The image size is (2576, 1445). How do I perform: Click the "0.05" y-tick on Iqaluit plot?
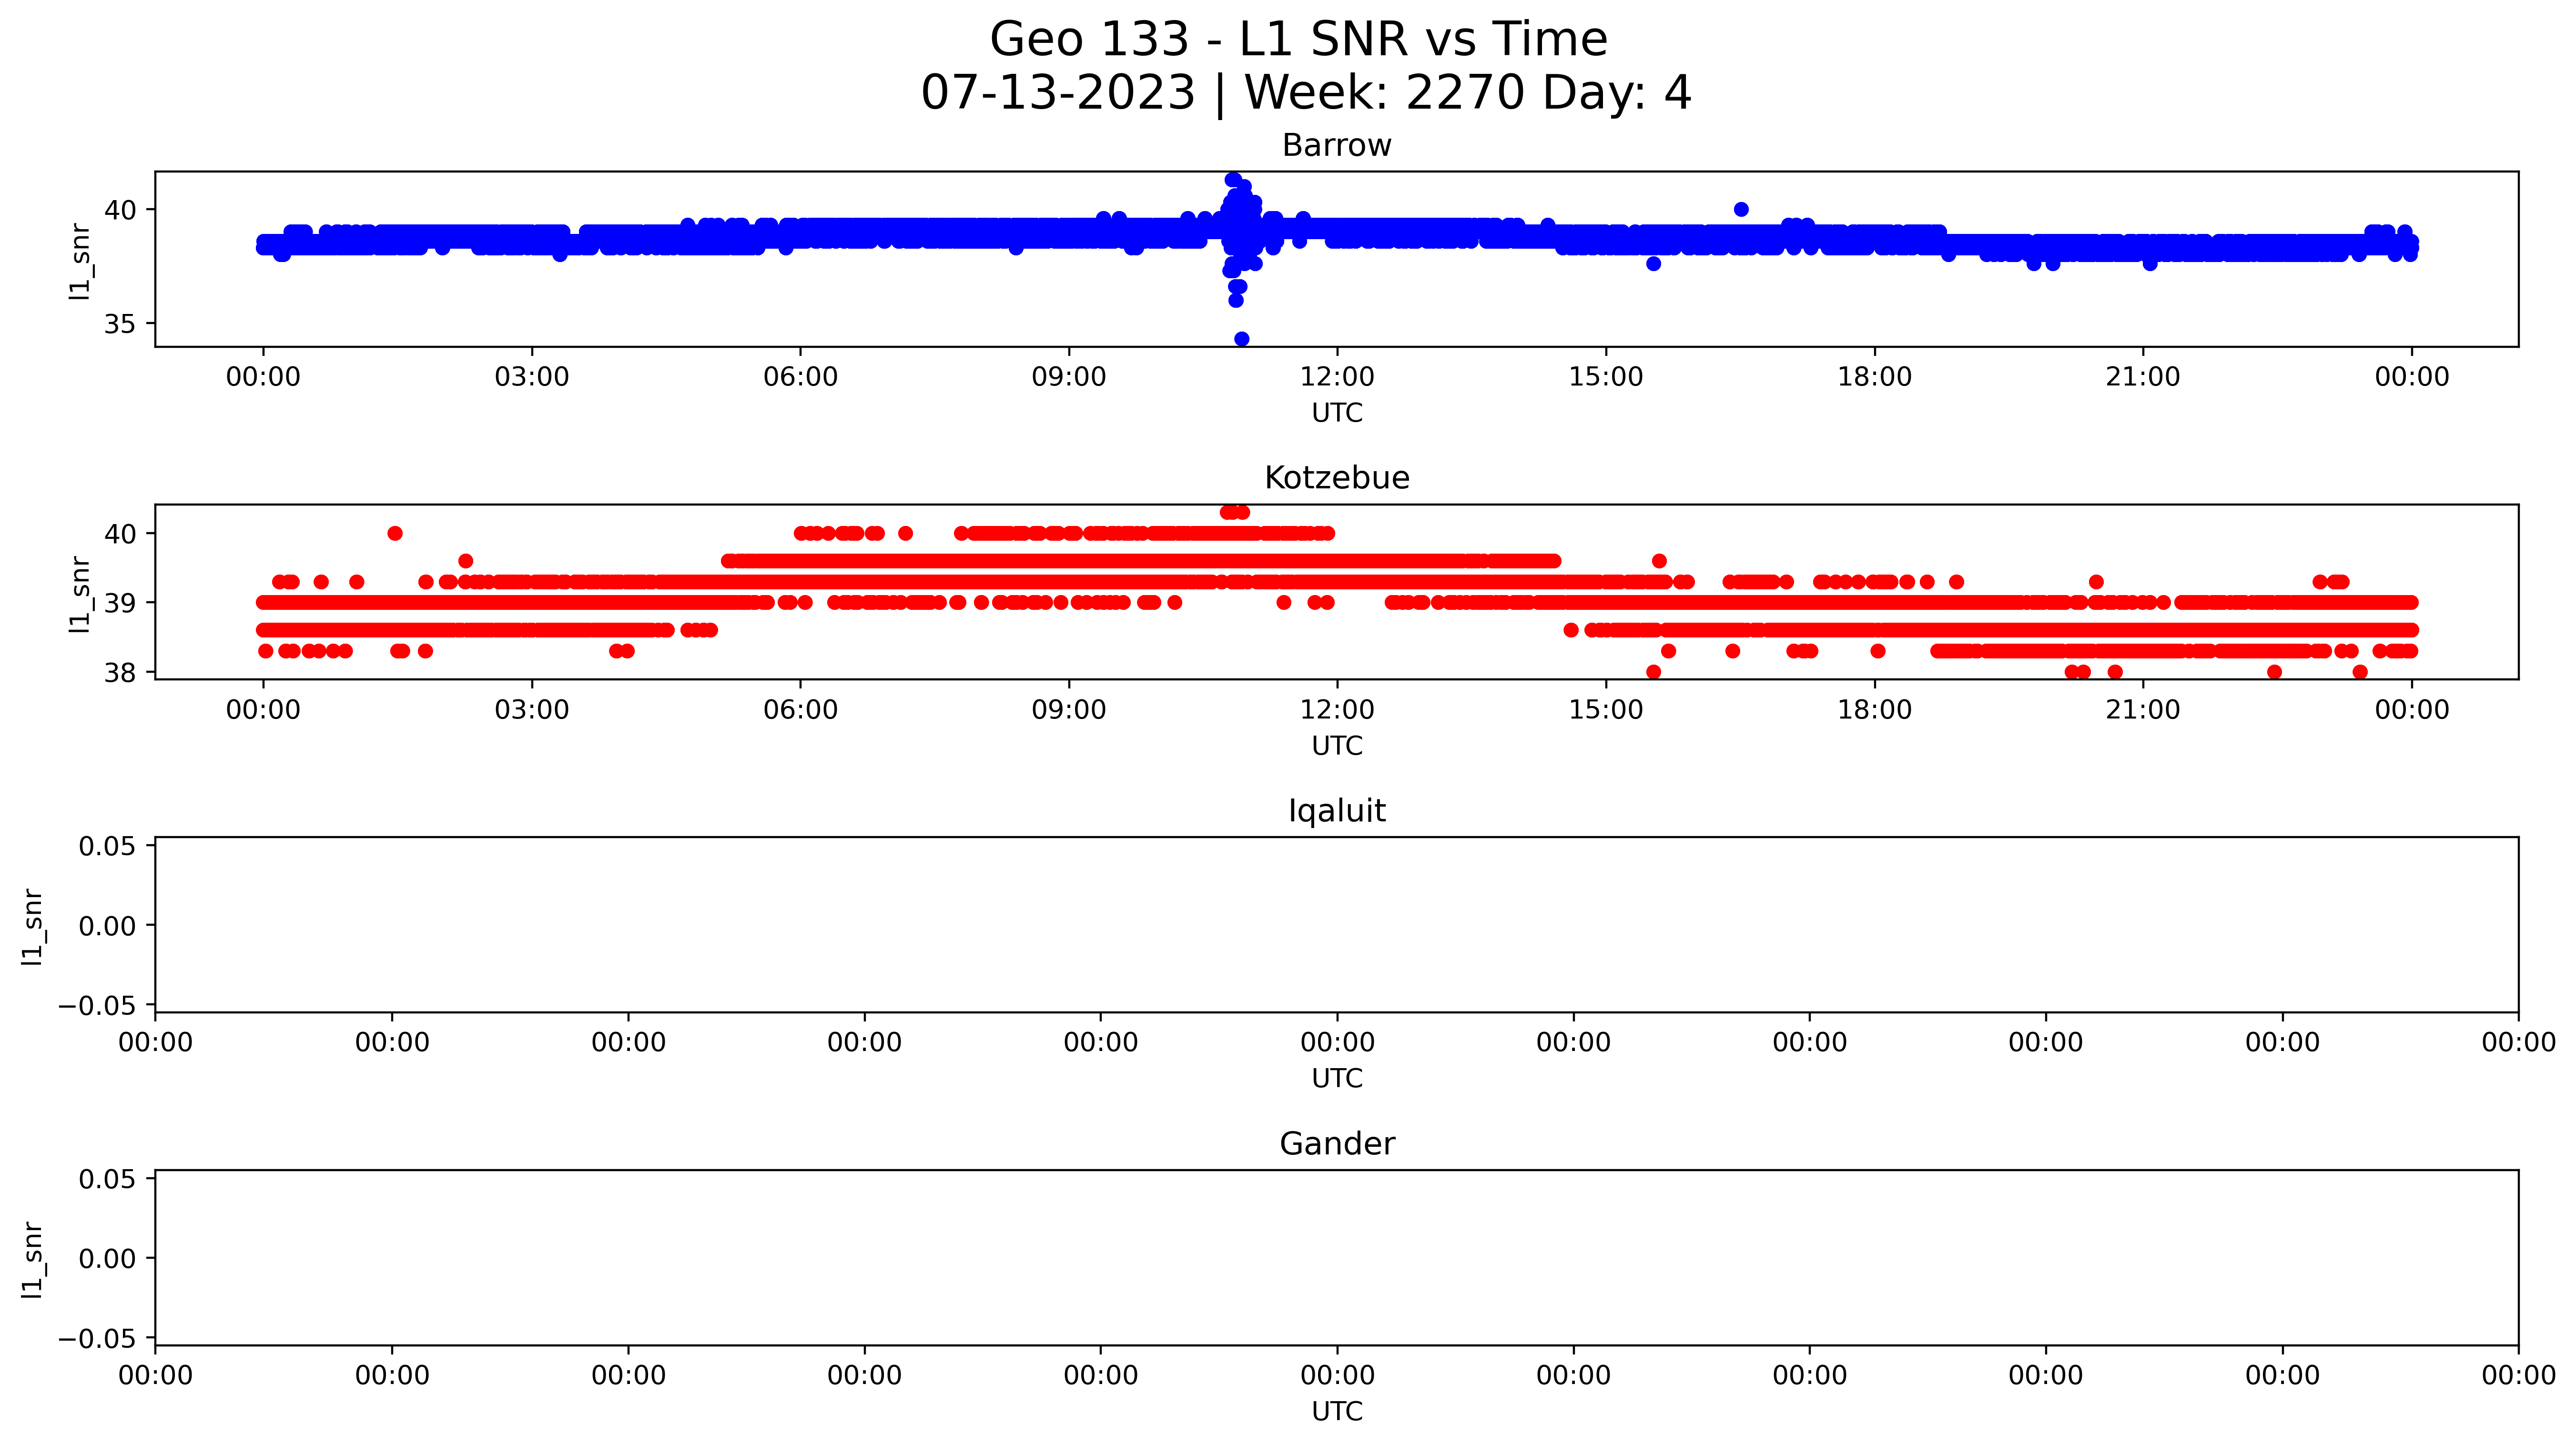(108, 847)
